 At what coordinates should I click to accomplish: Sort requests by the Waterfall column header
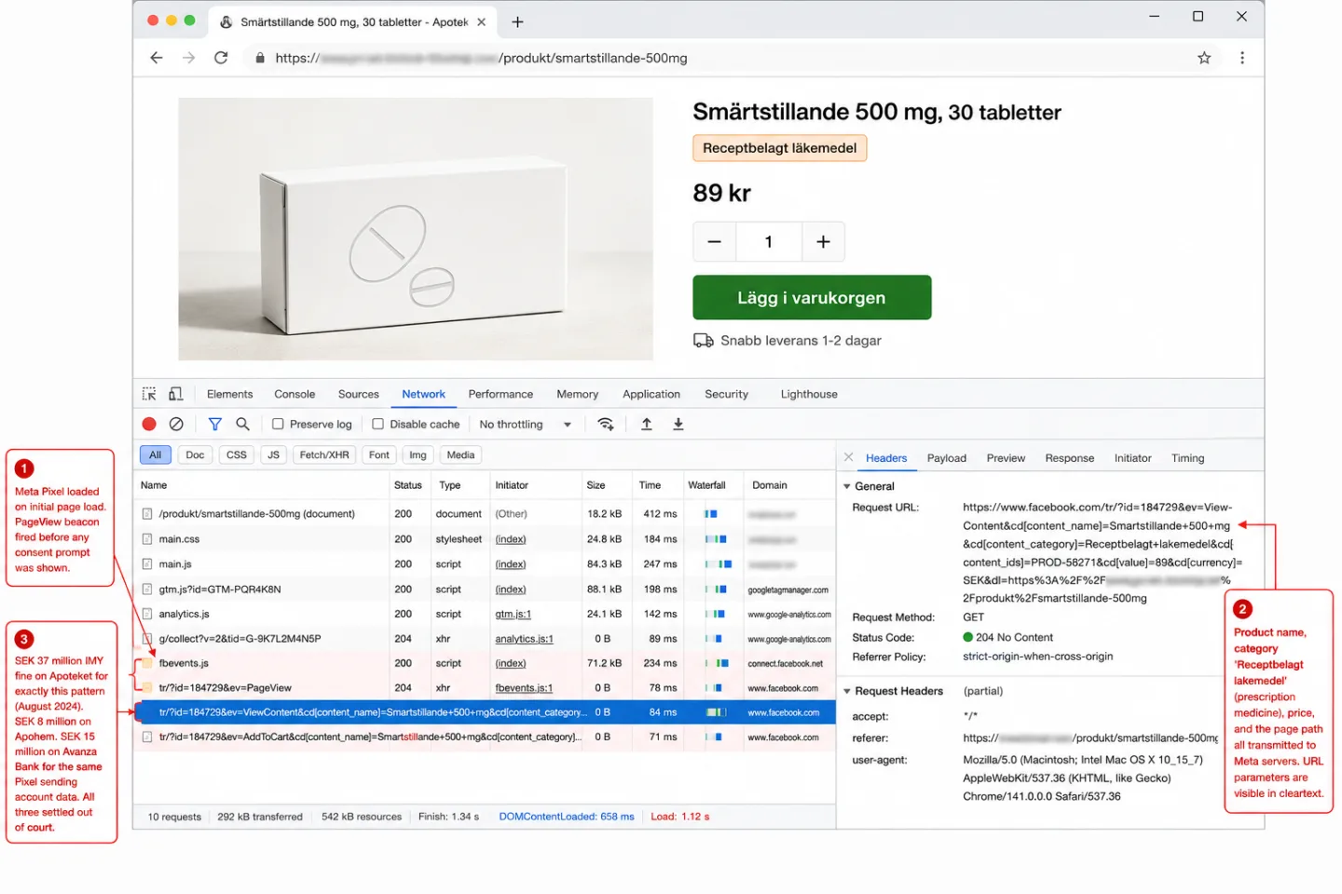tap(706, 485)
